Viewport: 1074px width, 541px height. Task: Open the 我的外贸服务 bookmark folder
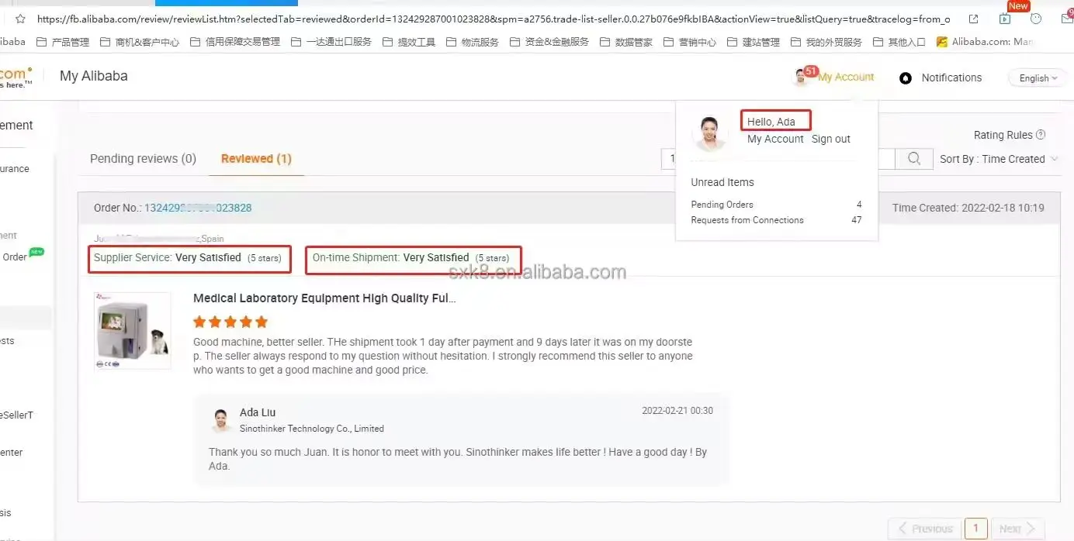pyautogui.click(x=826, y=42)
